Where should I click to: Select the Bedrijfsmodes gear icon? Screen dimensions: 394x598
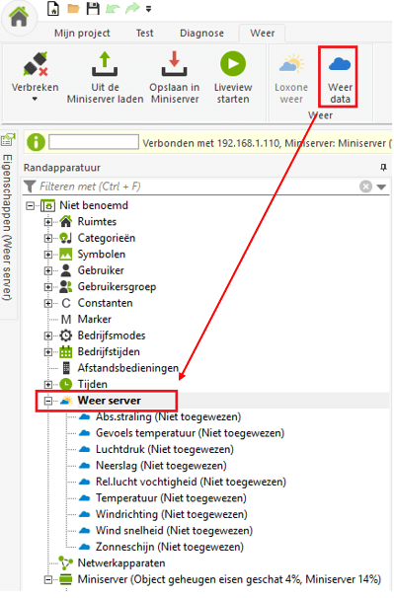[66, 336]
